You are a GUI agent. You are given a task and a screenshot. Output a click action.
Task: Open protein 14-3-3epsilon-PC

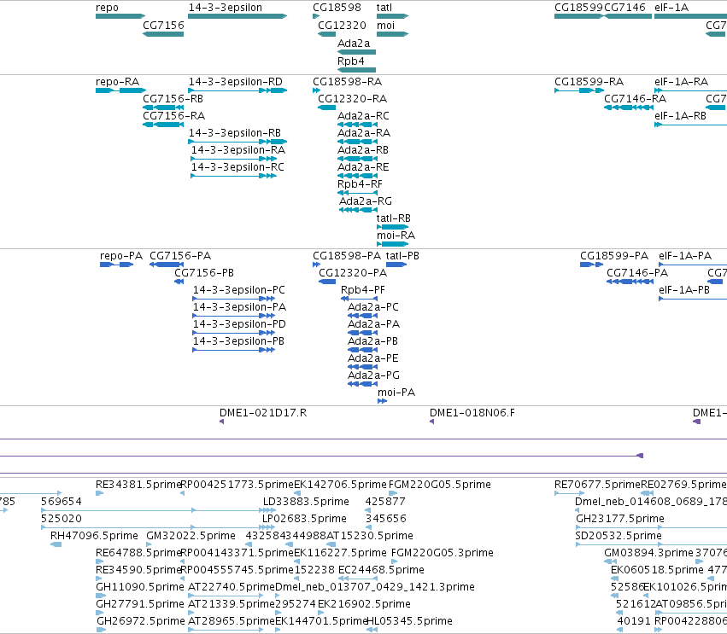pos(239,290)
